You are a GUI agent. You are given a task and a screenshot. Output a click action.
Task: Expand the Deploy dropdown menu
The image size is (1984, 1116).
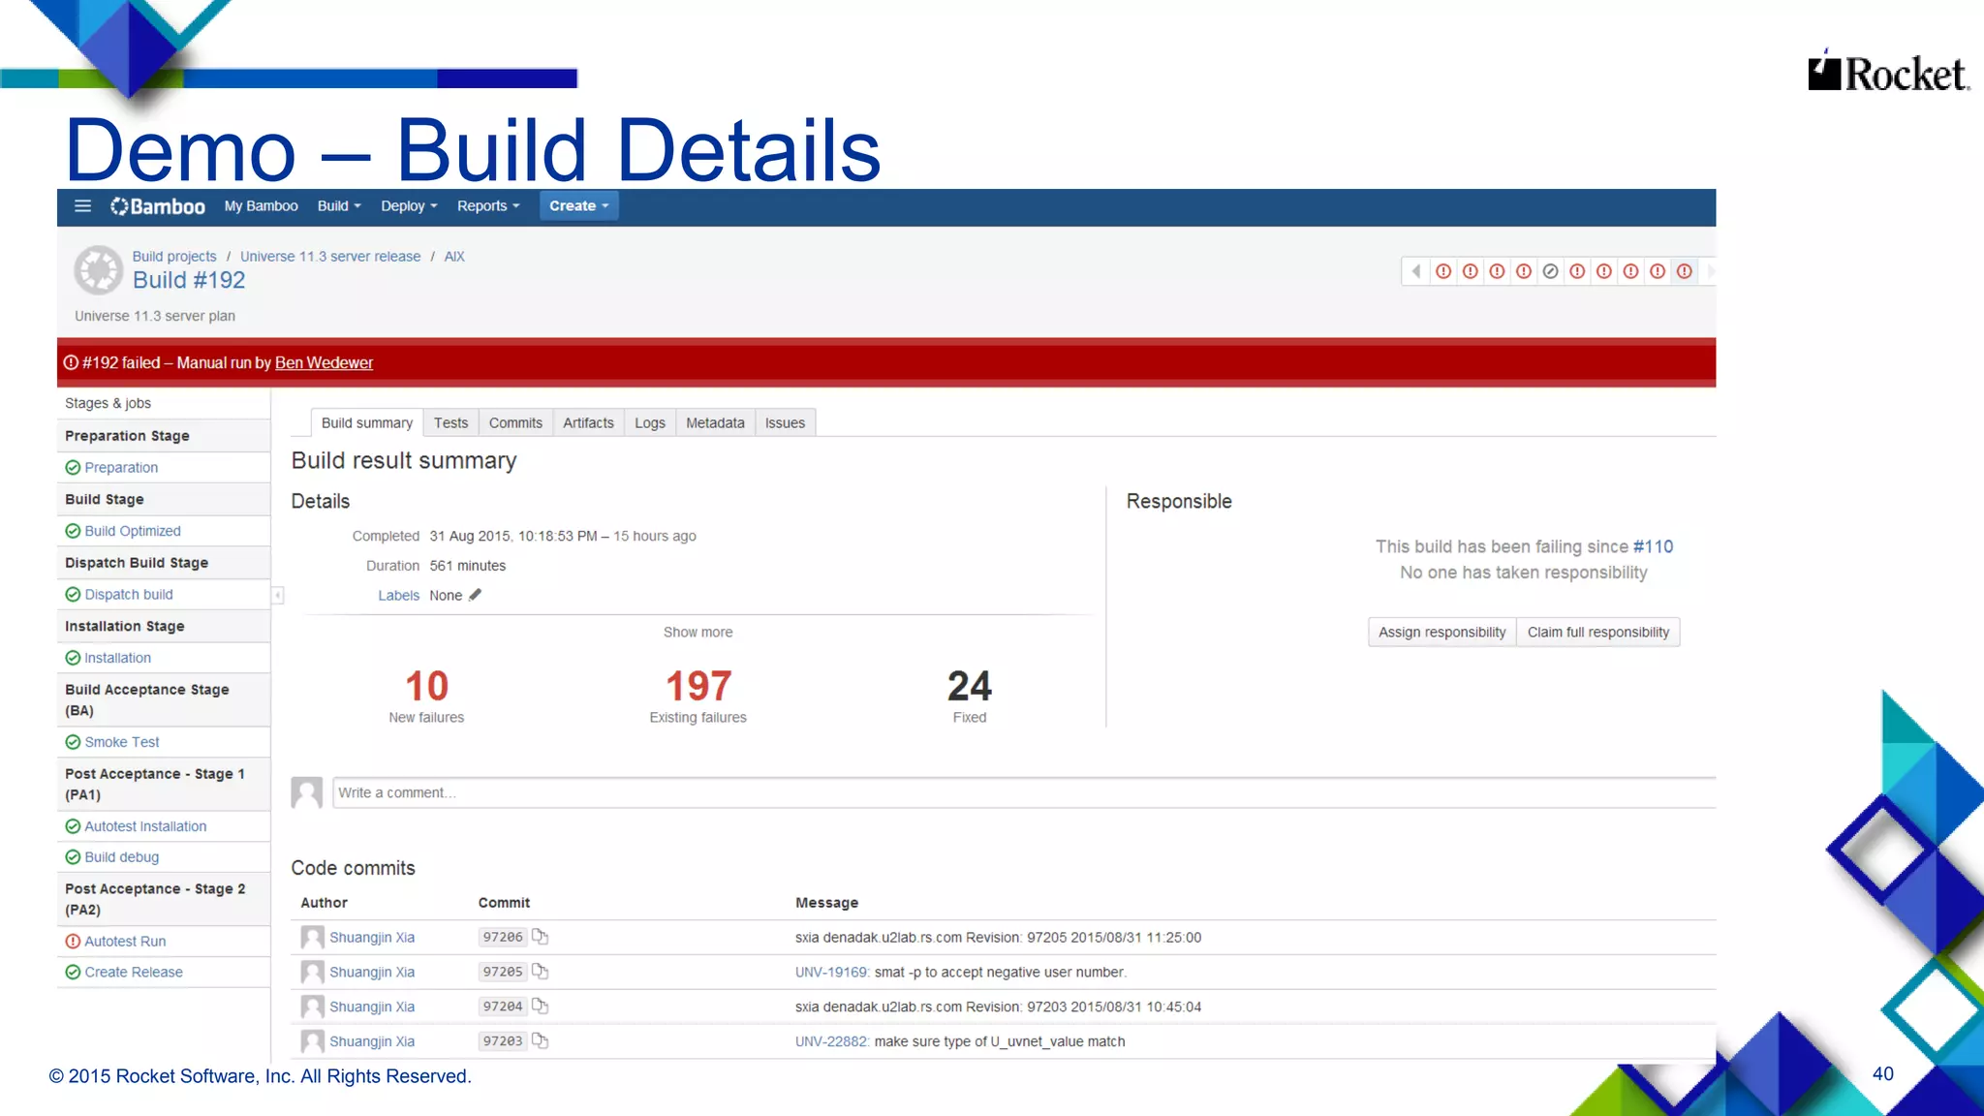[409, 206]
